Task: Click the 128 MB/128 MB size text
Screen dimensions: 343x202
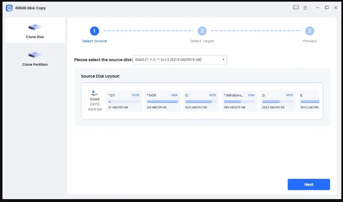Action: point(157,108)
